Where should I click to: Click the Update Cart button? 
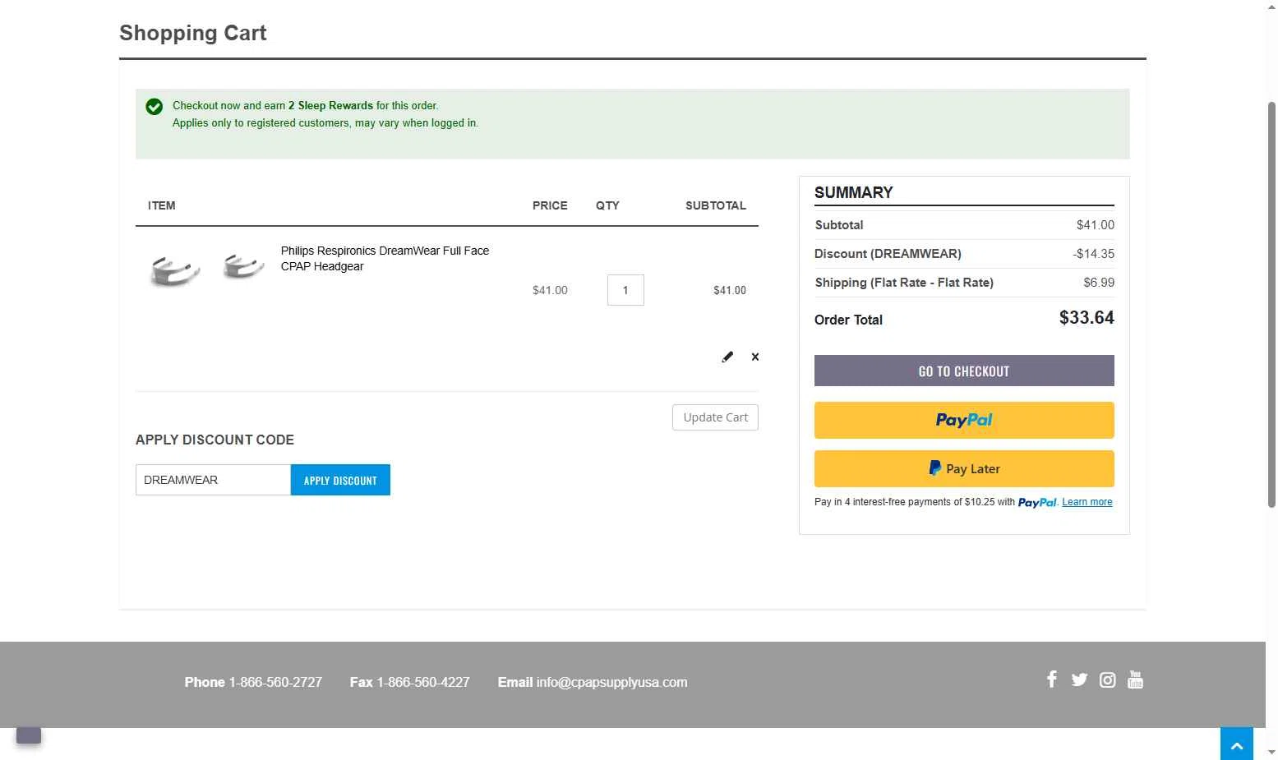(715, 417)
